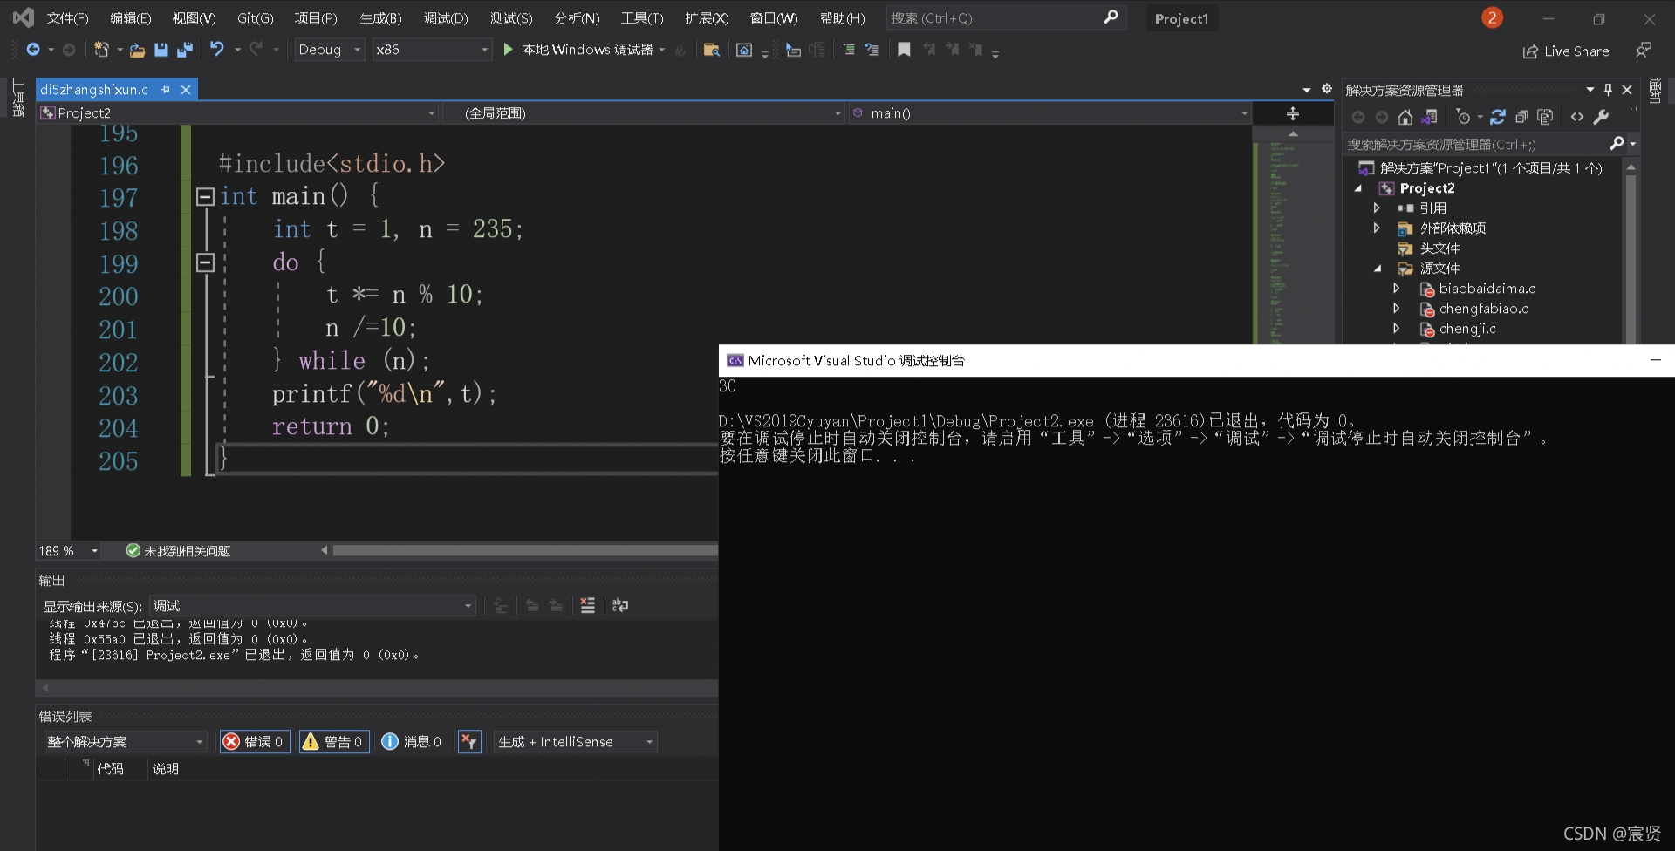Save the current file with the disk icon
This screenshot has width=1675, height=851.
click(161, 50)
